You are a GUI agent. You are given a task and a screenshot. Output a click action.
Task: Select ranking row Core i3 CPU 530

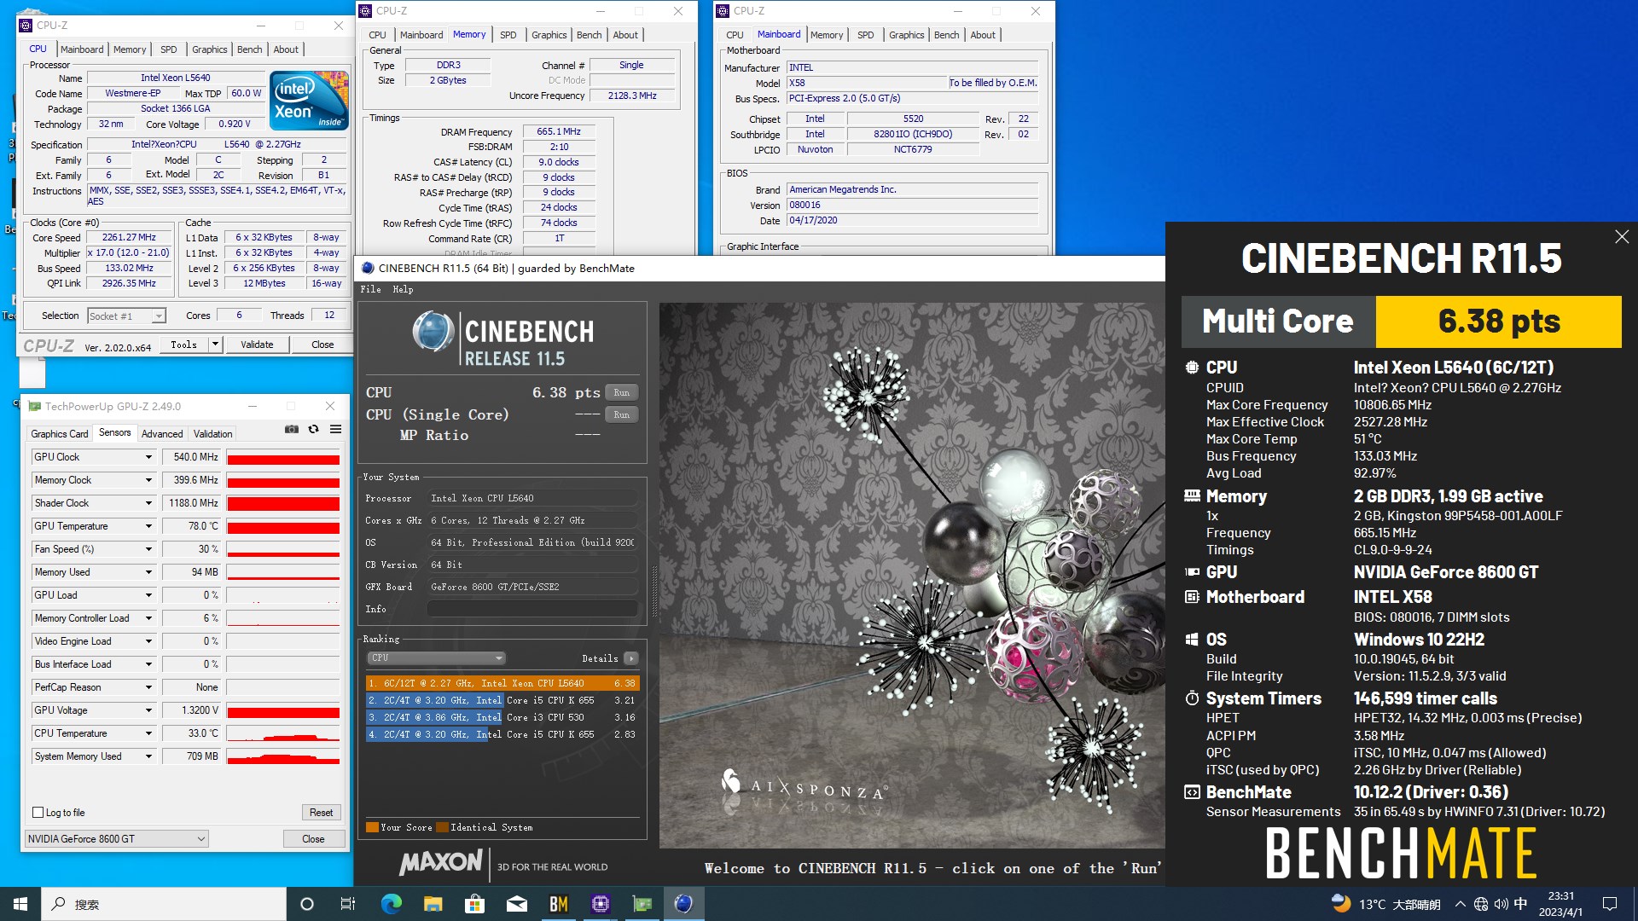click(x=502, y=717)
